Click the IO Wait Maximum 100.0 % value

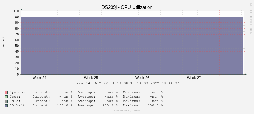tap(155, 105)
